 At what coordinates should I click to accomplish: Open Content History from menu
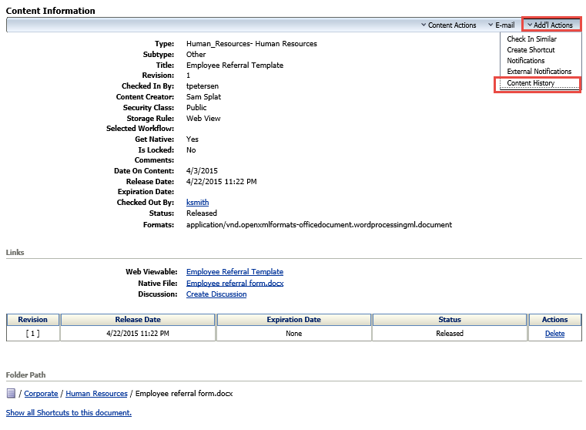[x=531, y=83]
